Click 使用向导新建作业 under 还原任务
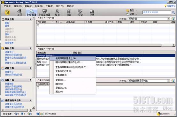The width and height of the screenshot is (177, 117). 13,75
